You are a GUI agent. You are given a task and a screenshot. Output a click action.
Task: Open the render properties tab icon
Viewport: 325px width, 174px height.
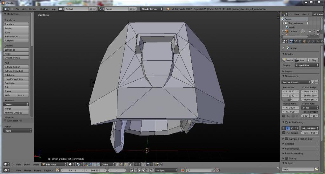(x=291, y=41)
